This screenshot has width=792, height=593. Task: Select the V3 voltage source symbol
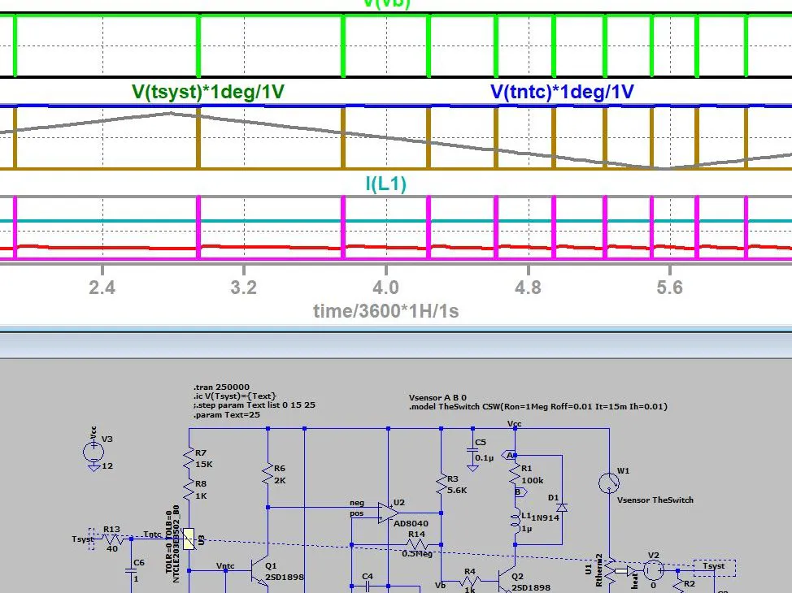tap(94, 452)
